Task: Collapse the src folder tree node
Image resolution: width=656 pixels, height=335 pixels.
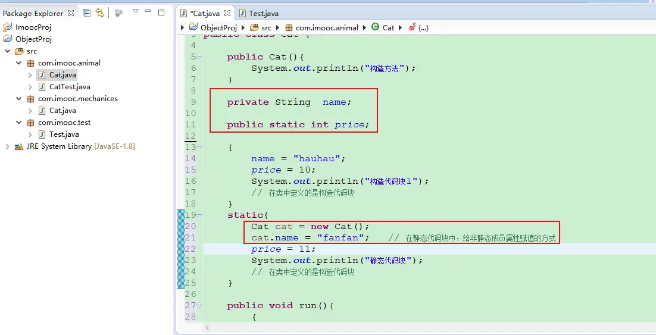Action: coord(8,51)
